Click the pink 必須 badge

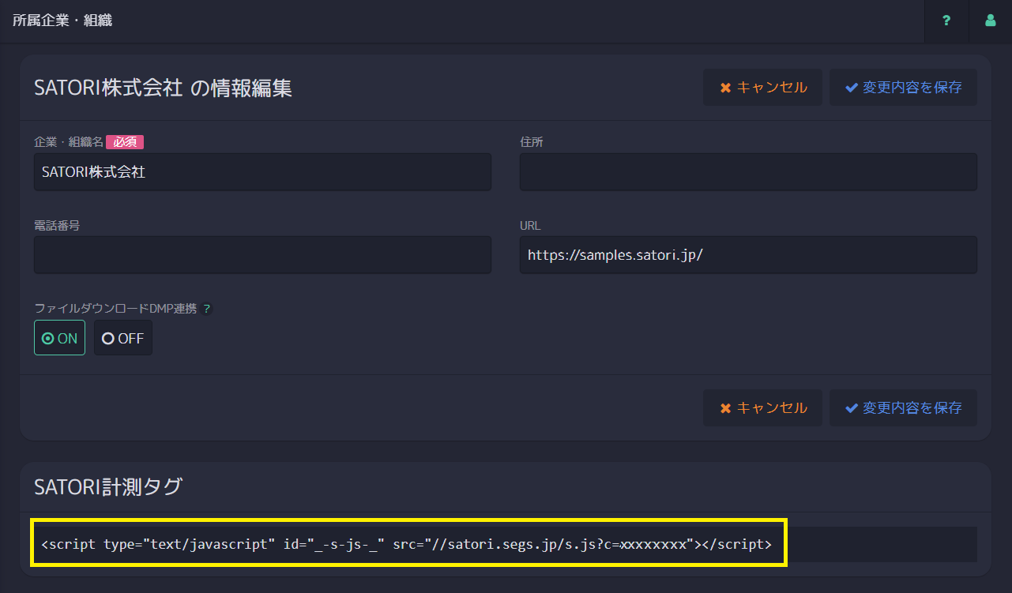(125, 142)
